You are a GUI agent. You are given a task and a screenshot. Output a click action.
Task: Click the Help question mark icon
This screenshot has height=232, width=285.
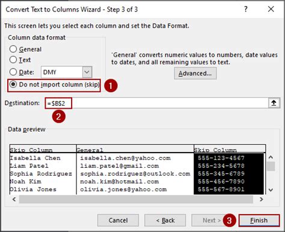pyautogui.click(x=246, y=9)
